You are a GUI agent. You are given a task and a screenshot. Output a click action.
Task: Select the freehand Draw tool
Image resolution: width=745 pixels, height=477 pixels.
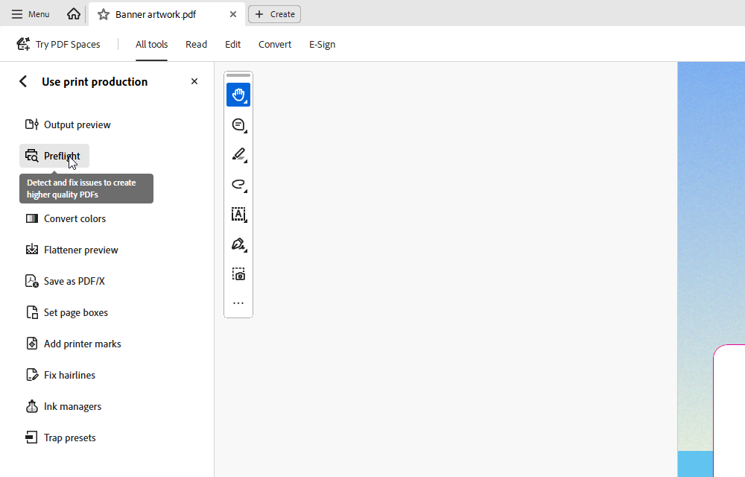[x=238, y=185]
